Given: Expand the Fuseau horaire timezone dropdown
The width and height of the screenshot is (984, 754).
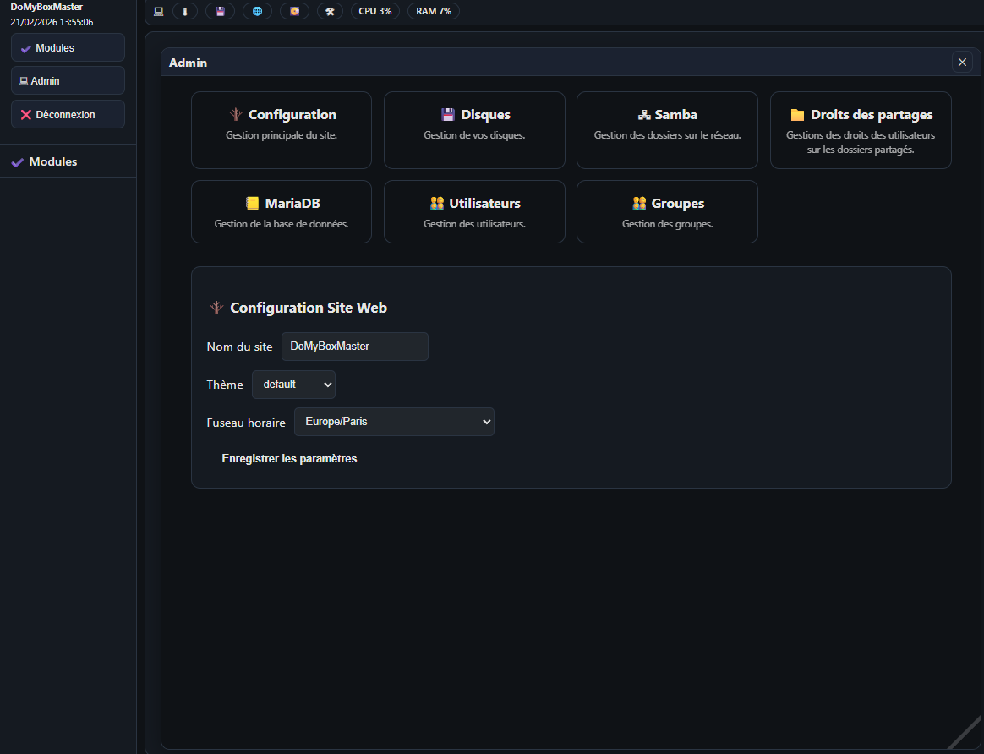Looking at the screenshot, I should point(394,422).
